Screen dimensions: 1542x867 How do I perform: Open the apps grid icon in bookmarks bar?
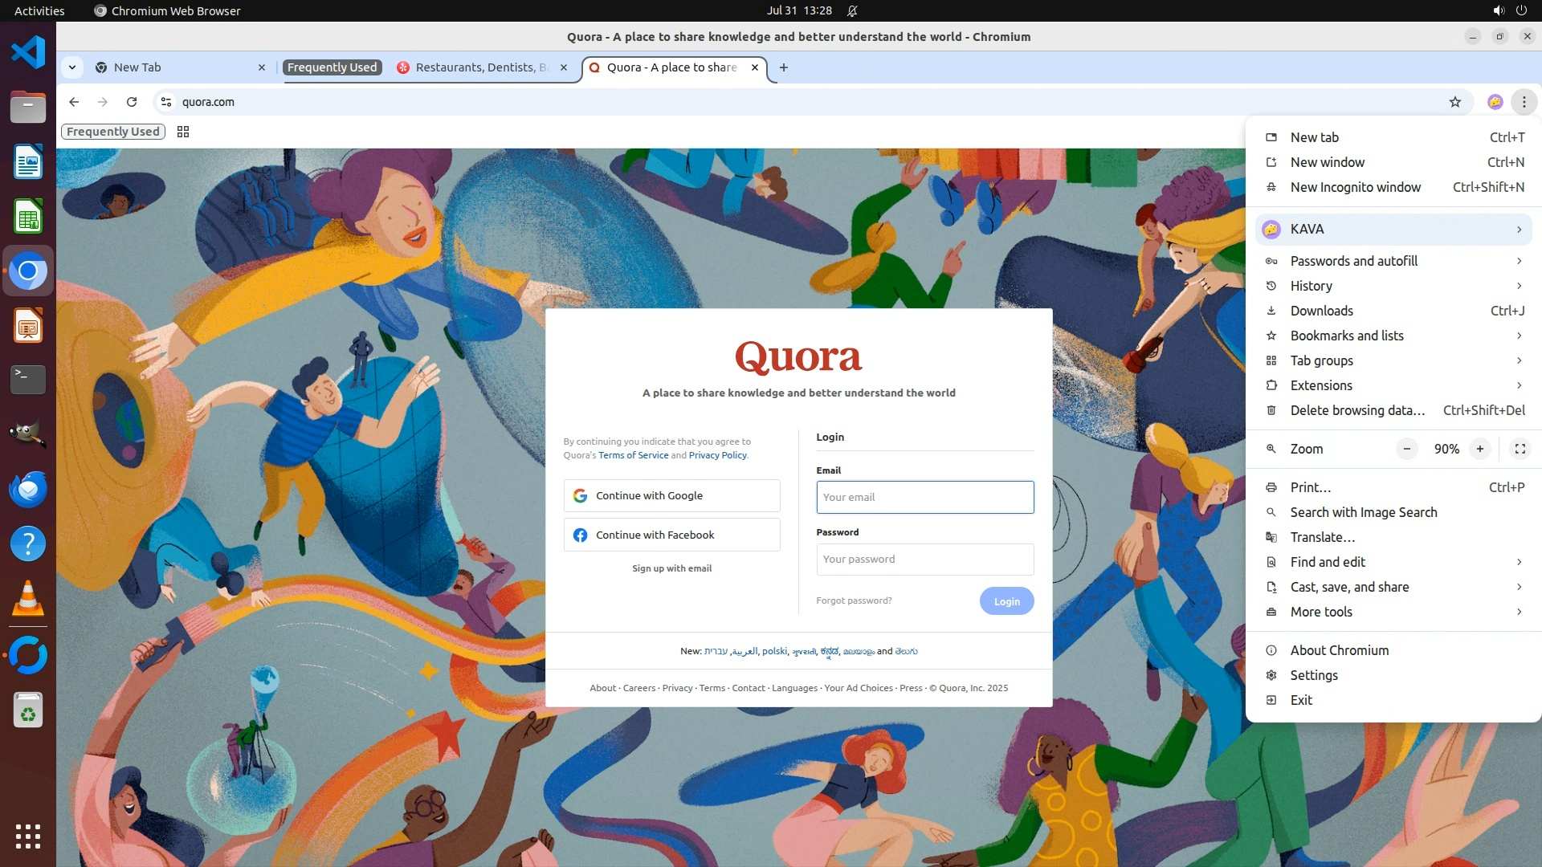183,132
